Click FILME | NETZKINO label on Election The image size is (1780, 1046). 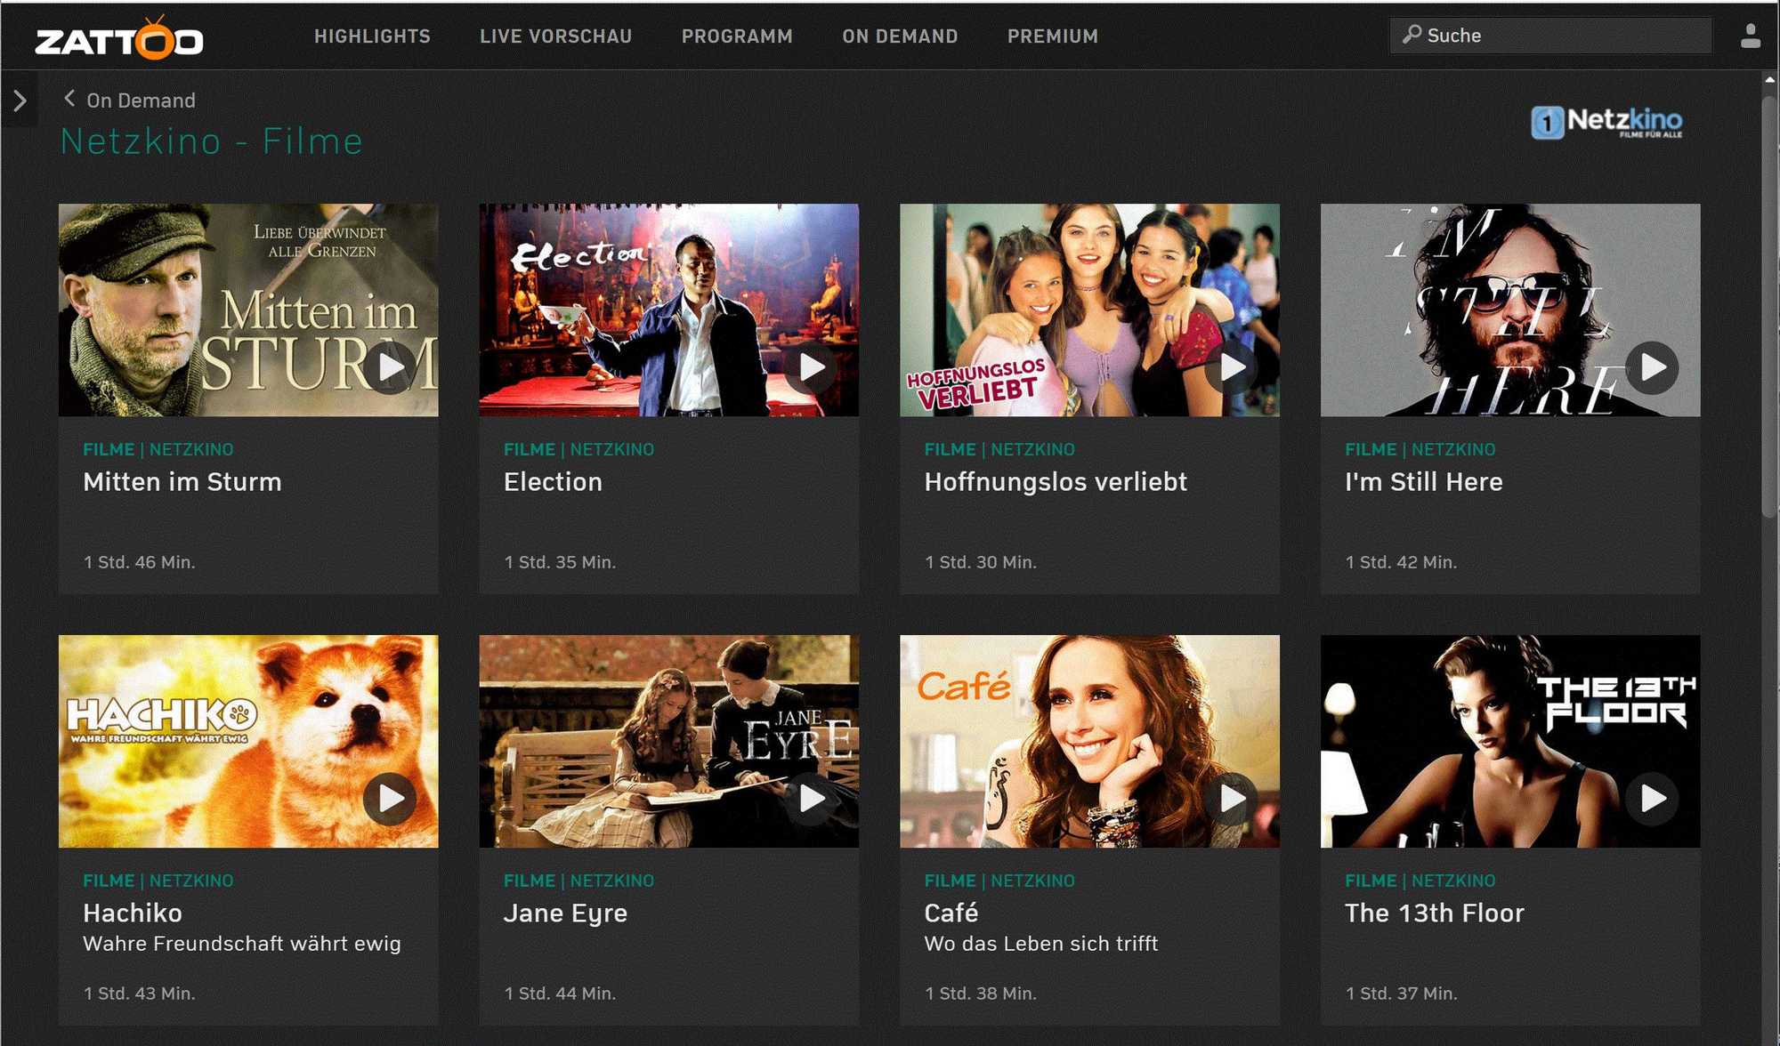point(578,449)
